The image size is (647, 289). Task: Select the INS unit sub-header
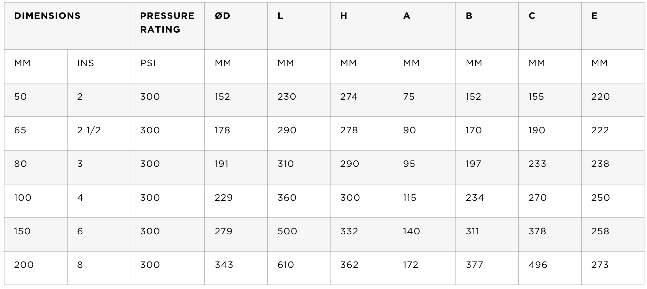(99, 66)
